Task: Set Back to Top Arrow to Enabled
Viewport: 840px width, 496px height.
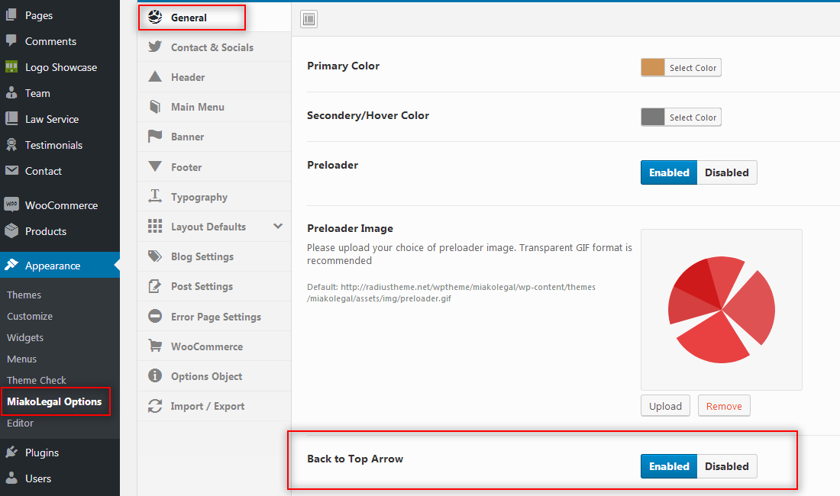Action: (x=669, y=466)
